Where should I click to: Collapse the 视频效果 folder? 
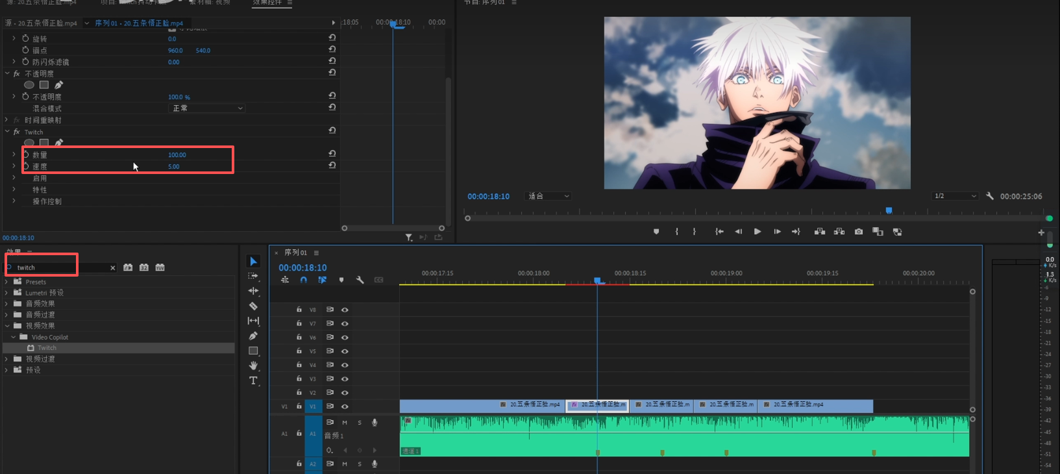6,326
